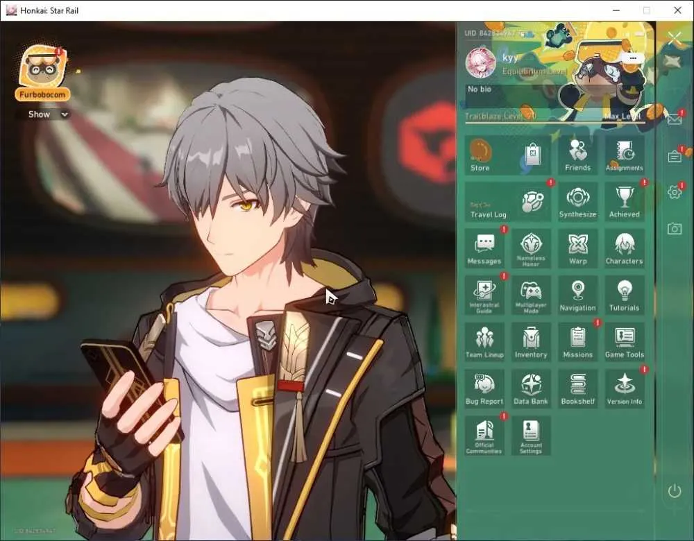Open the Bookshelf
This screenshot has width=694, height=541.
[x=577, y=389]
